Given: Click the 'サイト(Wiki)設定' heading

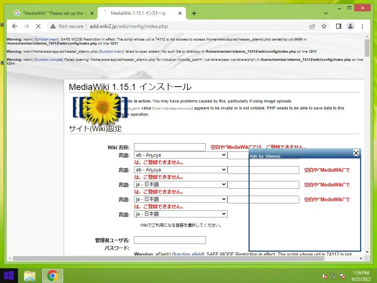Looking at the screenshot, I should pyautogui.click(x=95, y=129).
